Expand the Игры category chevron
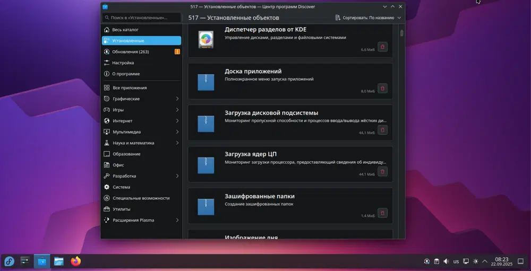The image size is (531, 271). click(177, 110)
